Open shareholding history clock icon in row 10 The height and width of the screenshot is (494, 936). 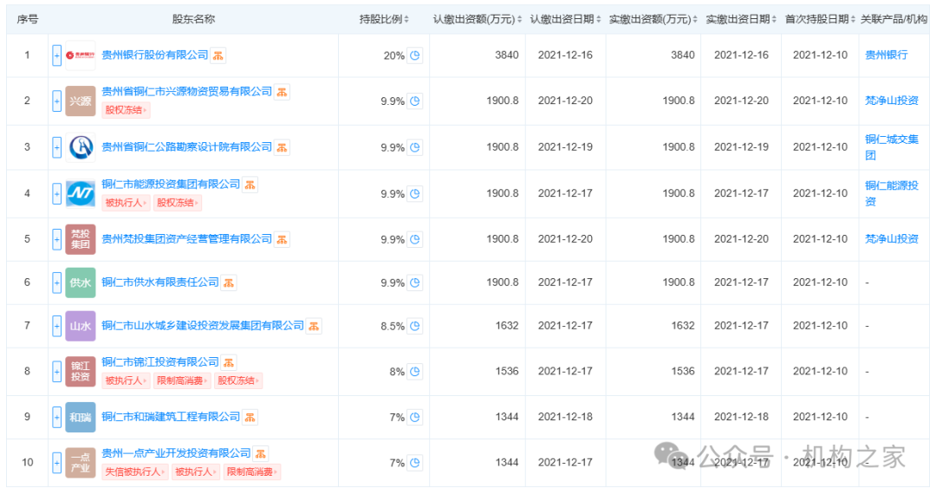pos(415,463)
